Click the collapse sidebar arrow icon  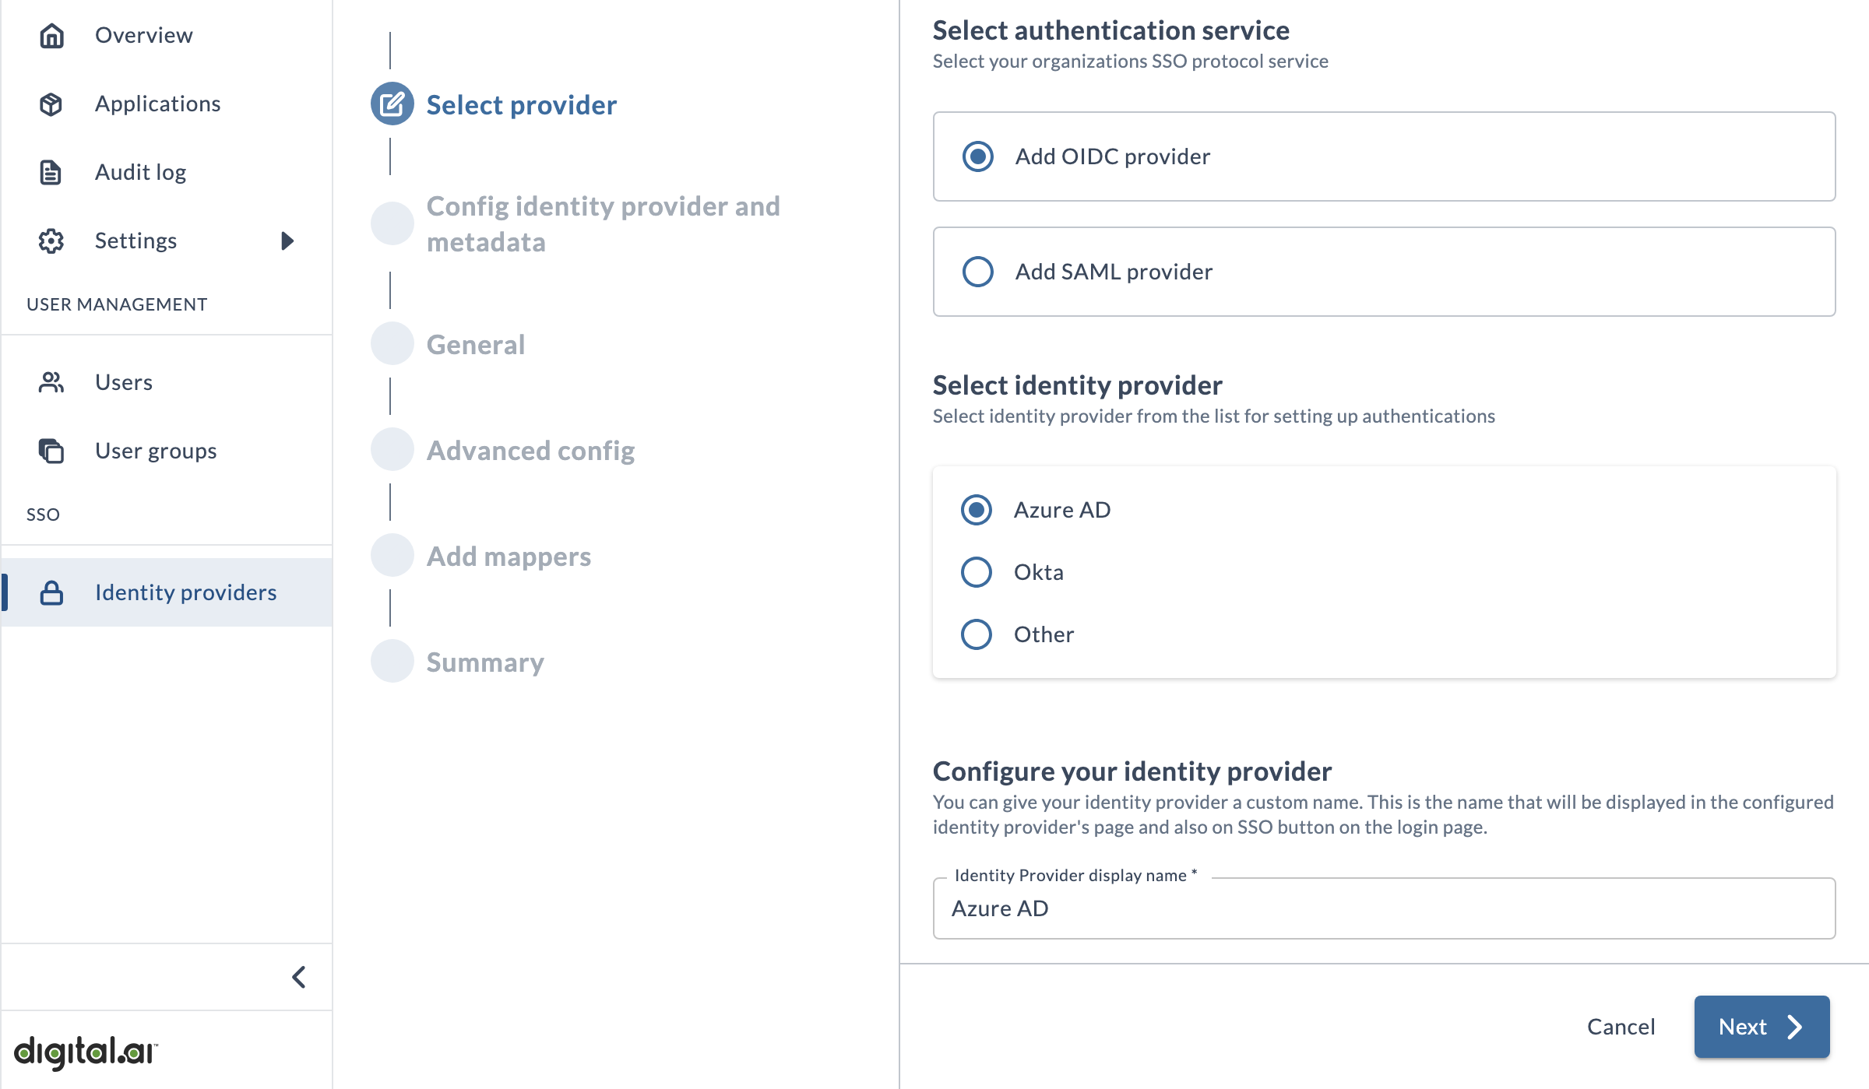click(x=297, y=976)
